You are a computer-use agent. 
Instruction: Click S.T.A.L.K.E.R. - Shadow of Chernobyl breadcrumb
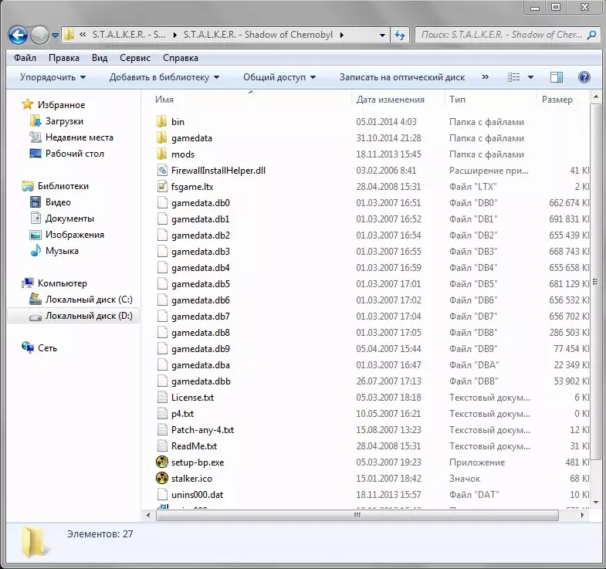point(257,35)
